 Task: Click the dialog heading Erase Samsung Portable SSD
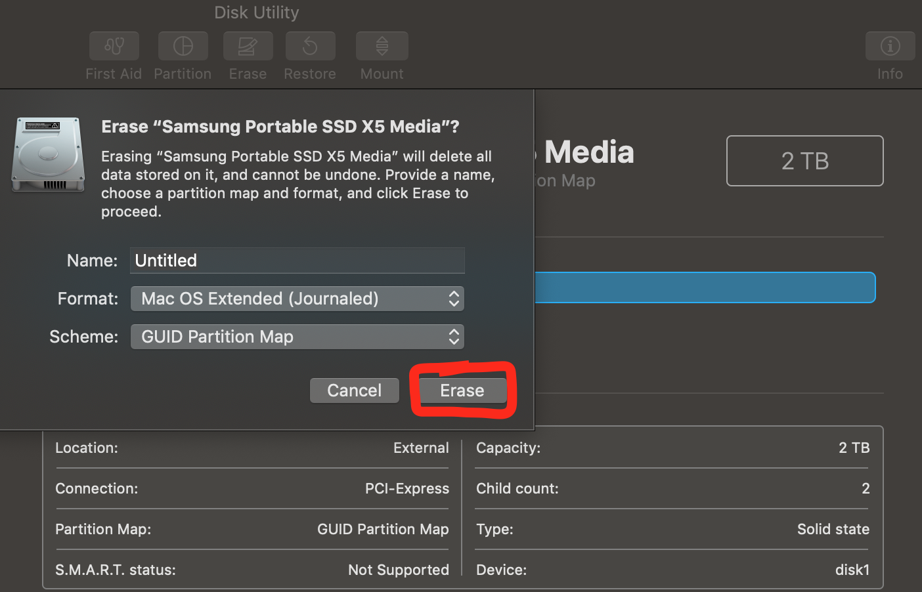[x=280, y=127]
